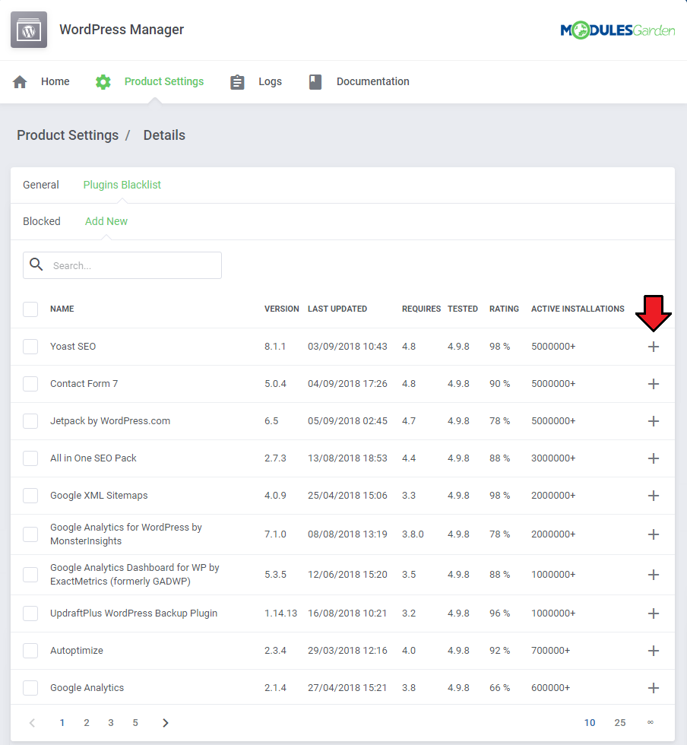Open the Home menu item
The width and height of the screenshot is (687, 745).
pyautogui.click(x=55, y=82)
